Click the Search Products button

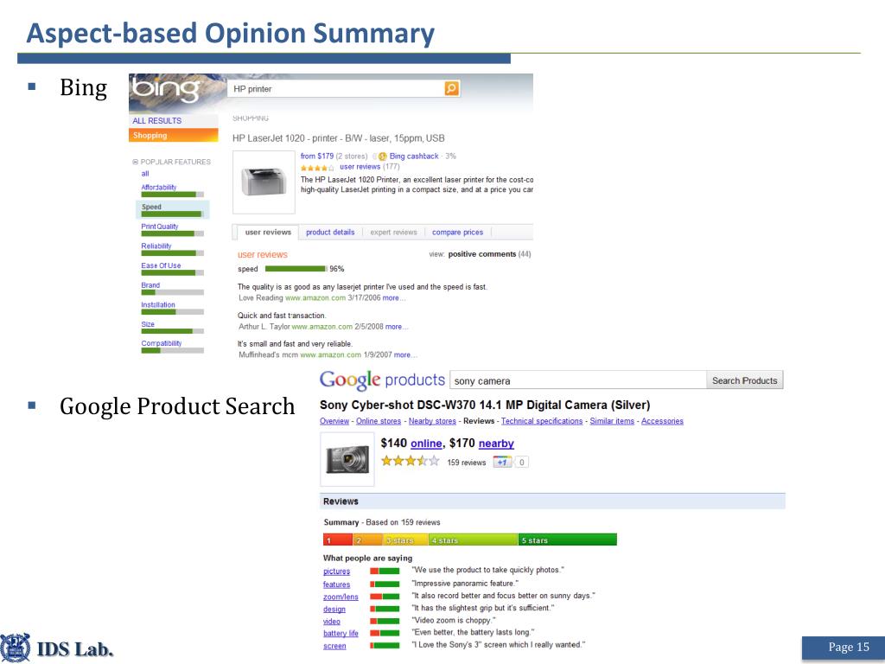(744, 380)
